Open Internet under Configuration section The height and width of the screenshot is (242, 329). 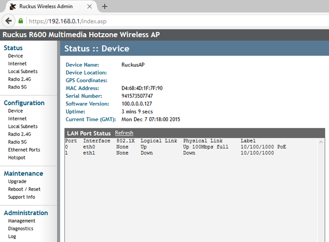click(17, 119)
